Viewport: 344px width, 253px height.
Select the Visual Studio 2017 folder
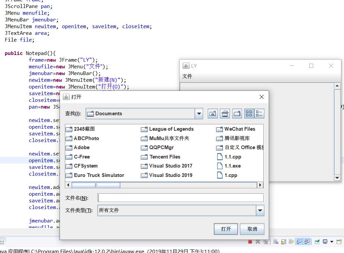coord(167,166)
